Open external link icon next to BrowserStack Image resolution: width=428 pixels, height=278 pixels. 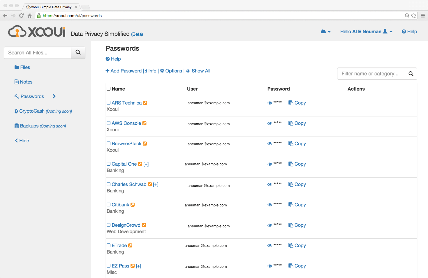point(145,144)
